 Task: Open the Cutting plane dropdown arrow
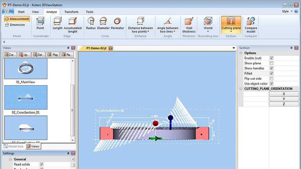231,32
